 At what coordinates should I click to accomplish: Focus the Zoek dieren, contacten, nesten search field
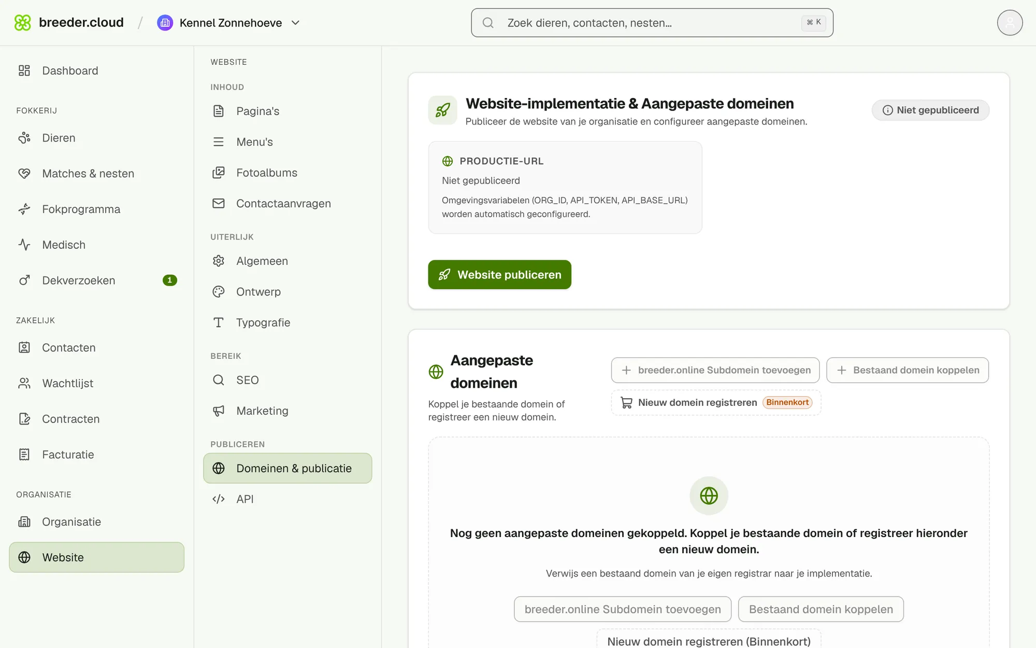652,23
